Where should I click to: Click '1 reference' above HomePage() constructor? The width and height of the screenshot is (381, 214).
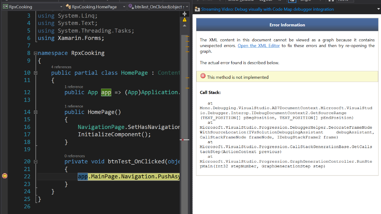click(74, 106)
